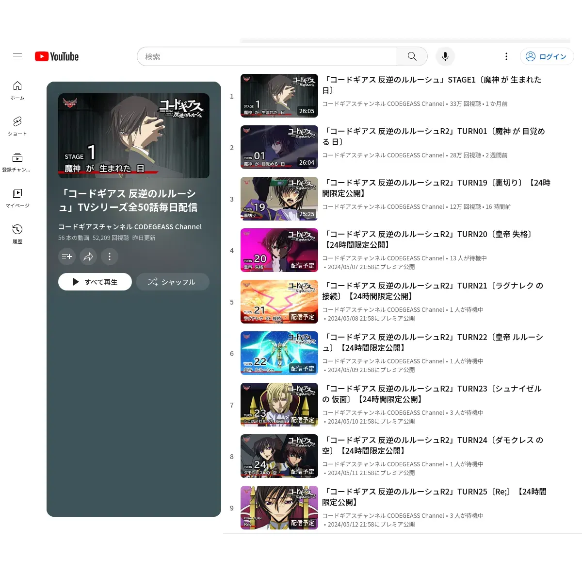Open TURN24 ダモクレスの空 video title
This screenshot has width=582, height=563.
(433, 445)
